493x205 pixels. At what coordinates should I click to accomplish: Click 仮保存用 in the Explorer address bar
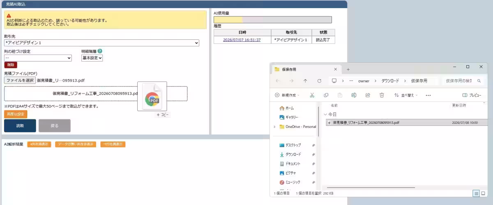coord(419,81)
